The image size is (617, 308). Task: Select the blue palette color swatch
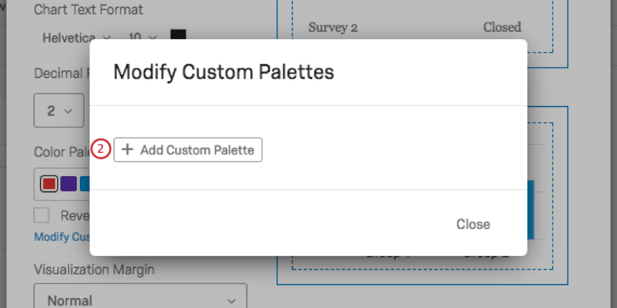pos(84,184)
